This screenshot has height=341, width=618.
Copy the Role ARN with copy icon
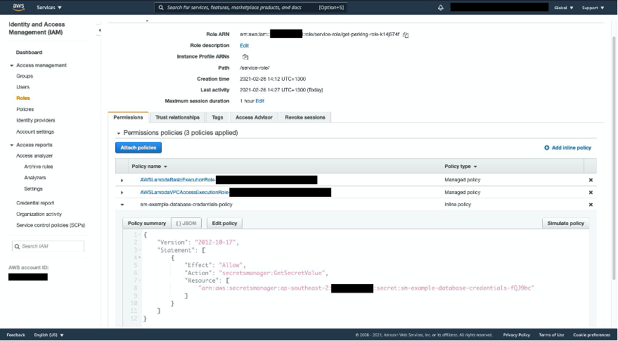click(x=406, y=34)
